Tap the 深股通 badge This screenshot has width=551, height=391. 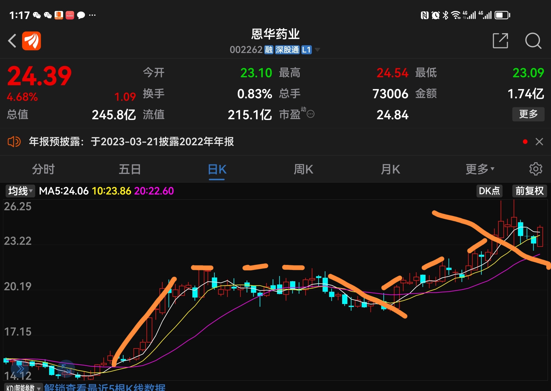coord(287,50)
